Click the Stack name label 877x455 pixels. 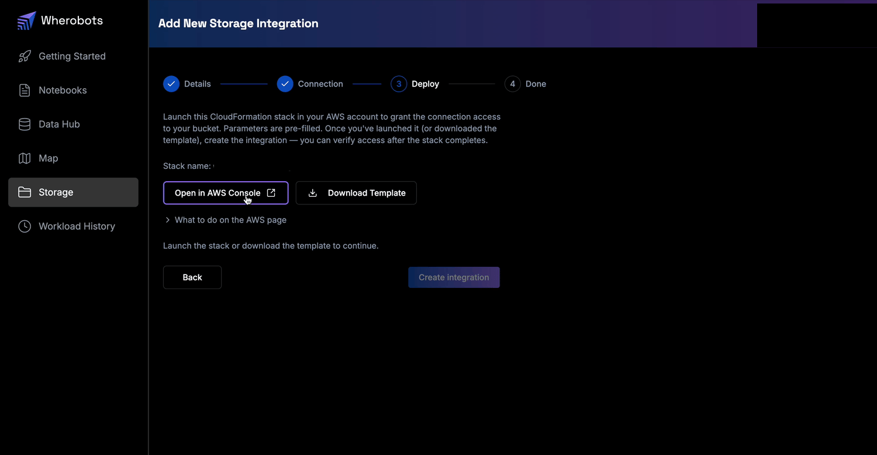[187, 166]
